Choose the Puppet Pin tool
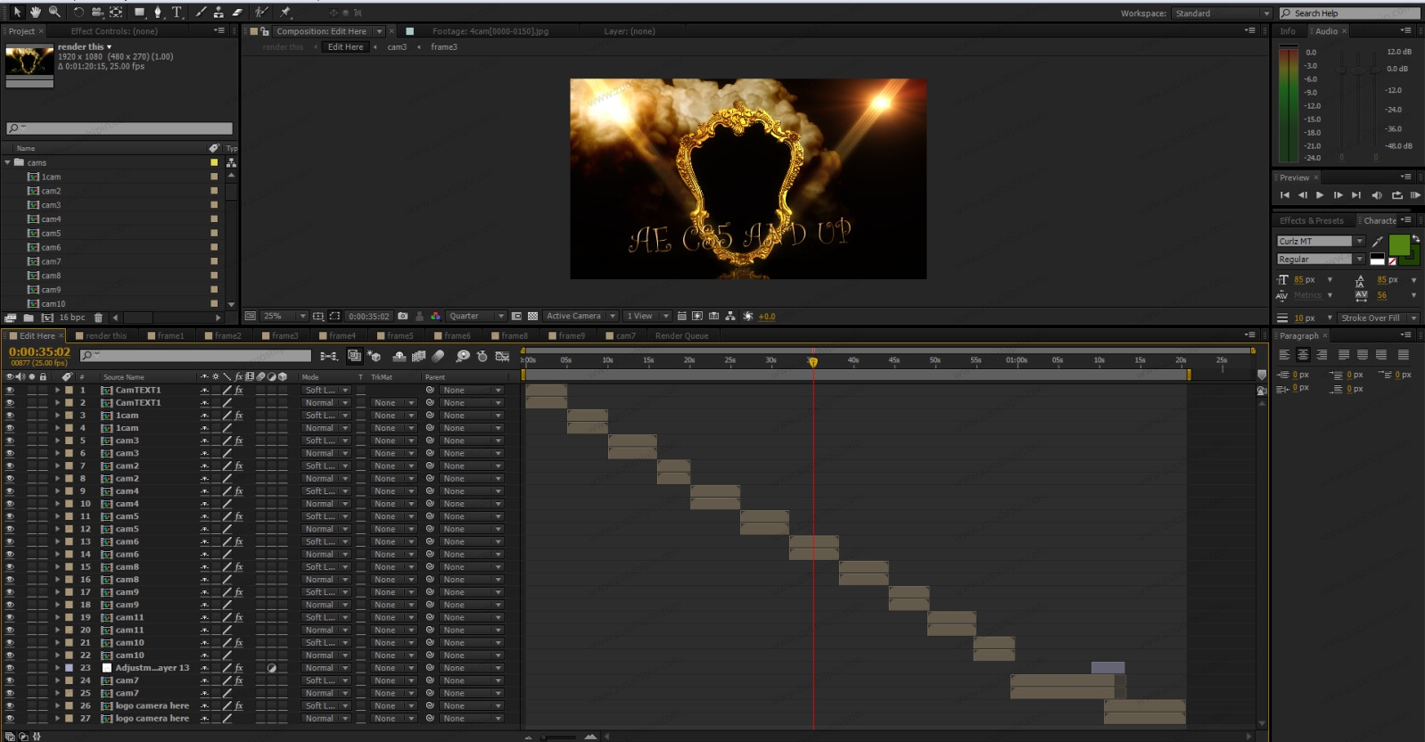 (x=285, y=12)
